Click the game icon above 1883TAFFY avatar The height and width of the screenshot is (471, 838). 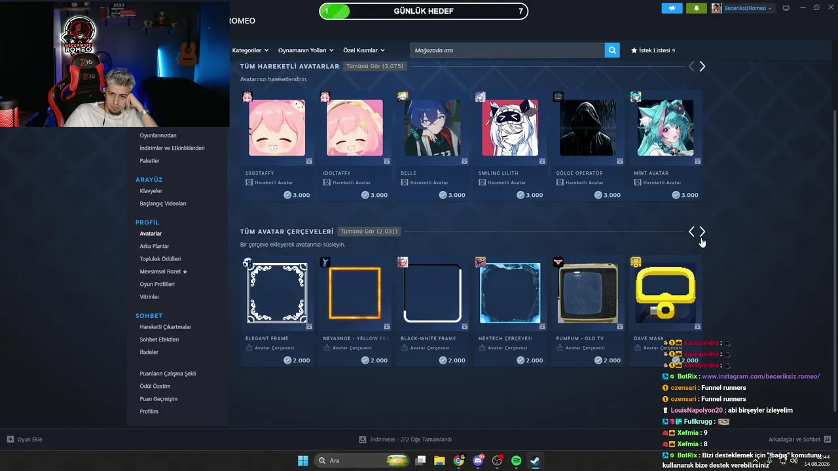[x=247, y=97]
